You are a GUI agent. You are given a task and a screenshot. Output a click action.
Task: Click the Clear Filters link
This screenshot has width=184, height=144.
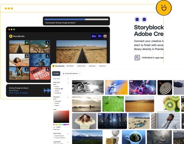pyautogui.click(x=57, y=79)
